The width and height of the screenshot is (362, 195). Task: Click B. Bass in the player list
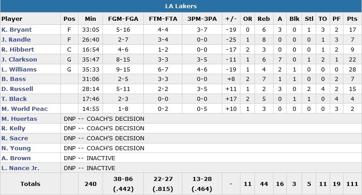[13, 79]
